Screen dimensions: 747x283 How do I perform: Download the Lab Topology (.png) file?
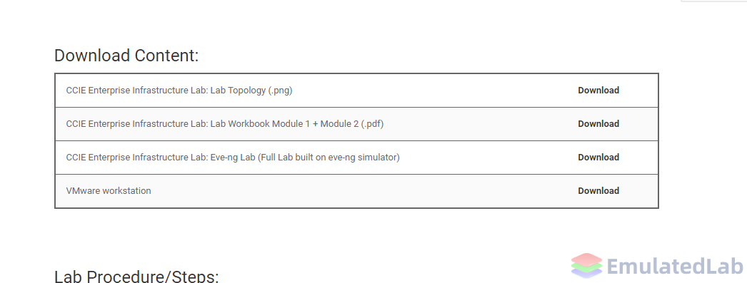click(x=598, y=91)
